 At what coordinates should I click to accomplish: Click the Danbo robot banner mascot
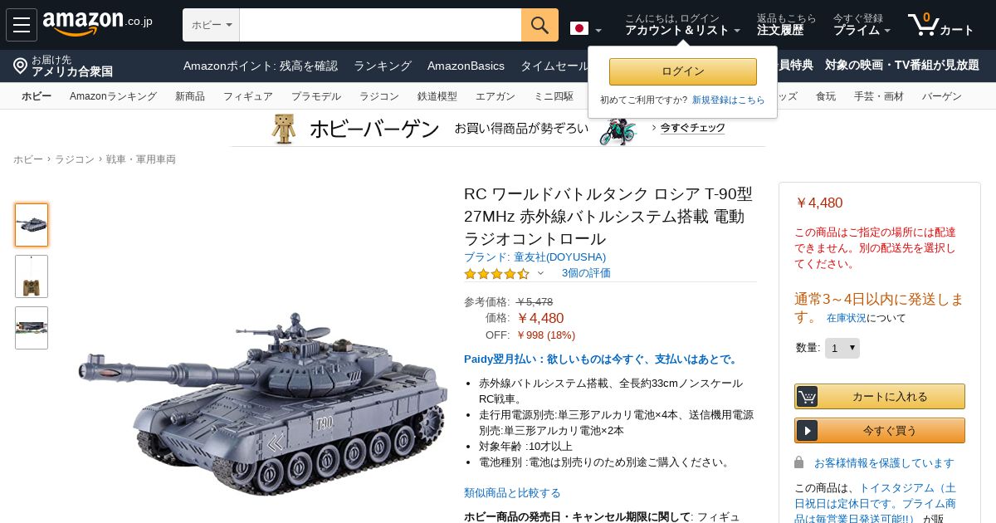(284, 129)
